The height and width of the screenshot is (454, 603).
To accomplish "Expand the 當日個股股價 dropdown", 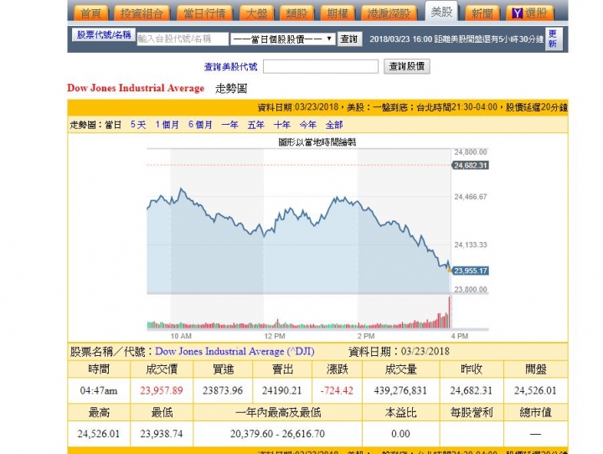I will pyautogui.click(x=283, y=39).
